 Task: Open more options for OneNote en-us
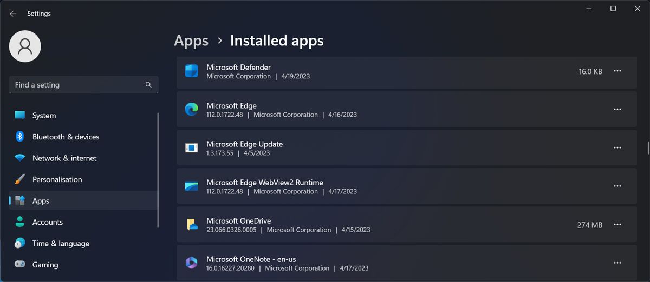click(x=617, y=263)
